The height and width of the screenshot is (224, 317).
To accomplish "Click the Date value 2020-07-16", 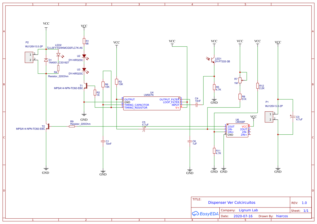I will pos(243,216).
